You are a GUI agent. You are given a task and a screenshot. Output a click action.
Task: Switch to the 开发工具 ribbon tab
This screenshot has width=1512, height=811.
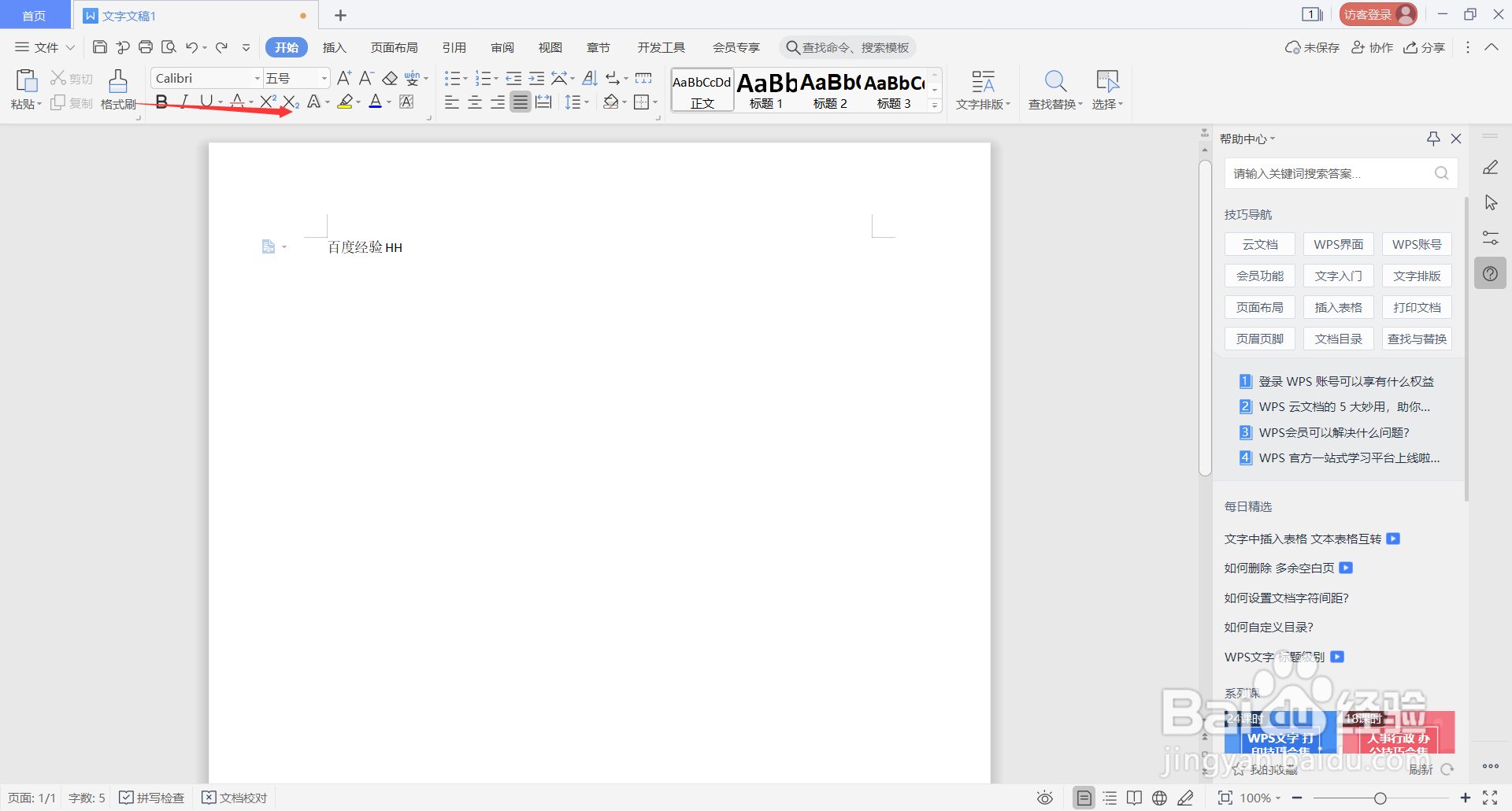tap(661, 47)
